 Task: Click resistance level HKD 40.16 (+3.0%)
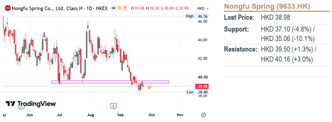point(287,59)
